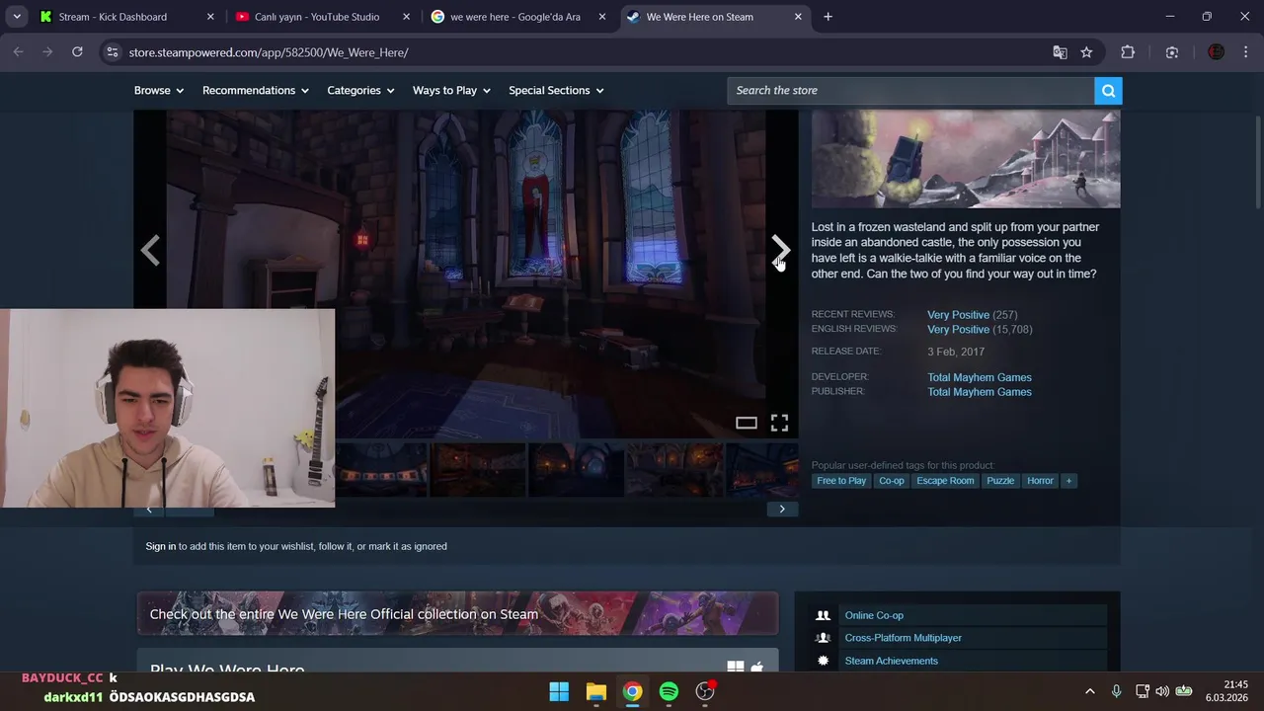Close the YouTube Studio tab
Screen dimensions: 1264x711
(x=406, y=17)
